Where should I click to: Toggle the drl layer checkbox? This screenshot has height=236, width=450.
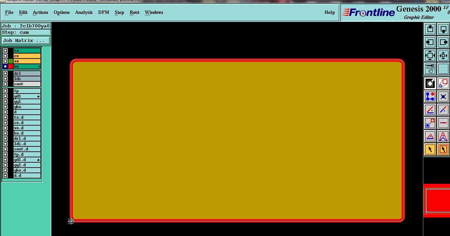tap(5, 73)
